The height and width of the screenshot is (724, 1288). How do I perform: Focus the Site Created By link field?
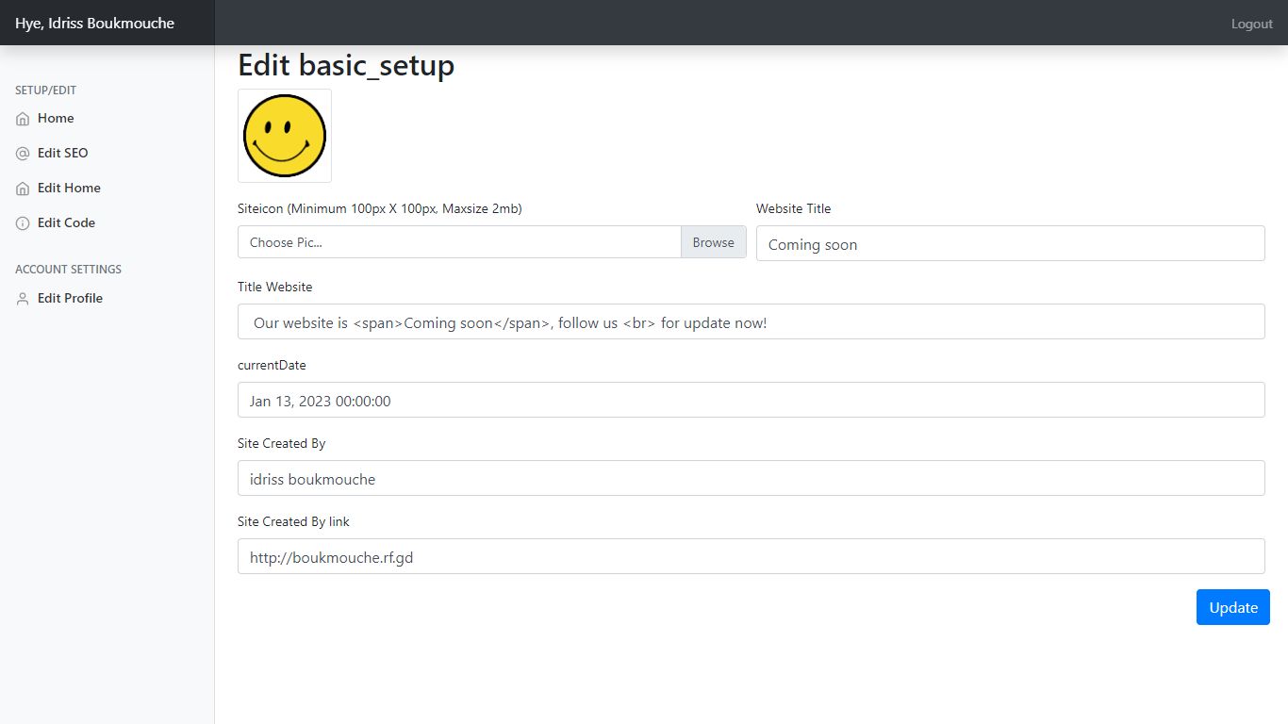tap(751, 556)
